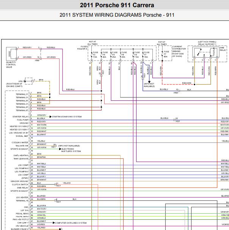229x230 pixels.
Task: Click the 'YEL/RED' wire label at pin 43
Action: pyautogui.click(x=41, y=228)
